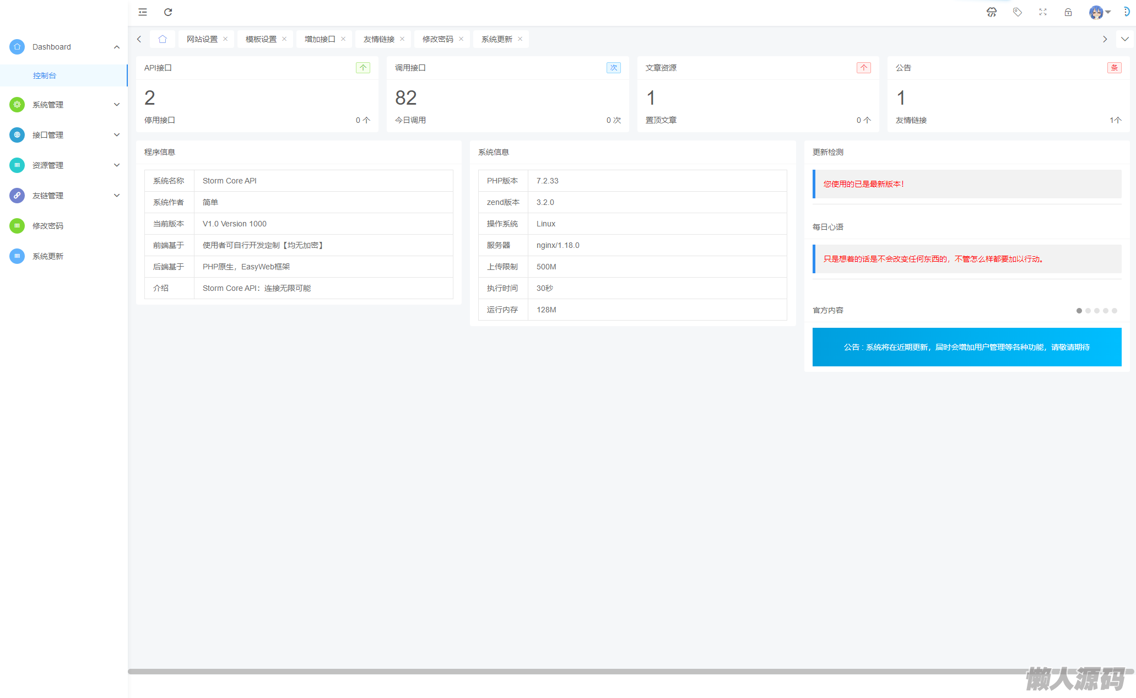Switch to the 网站设置 tab
Screen dimensions: 1136x698
coord(202,39)
